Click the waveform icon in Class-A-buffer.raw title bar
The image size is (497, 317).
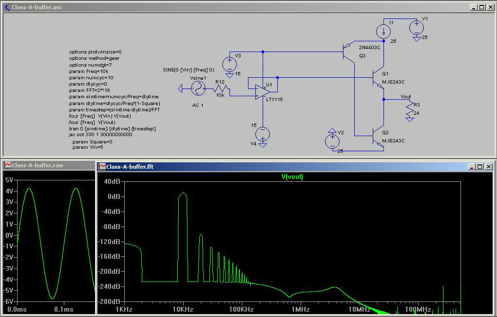point(7,165)
